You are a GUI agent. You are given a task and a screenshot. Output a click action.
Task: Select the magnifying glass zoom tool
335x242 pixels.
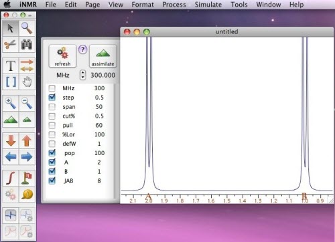[27, 28]
